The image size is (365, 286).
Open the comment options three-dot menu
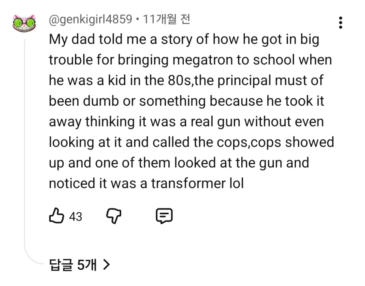[x=341, y=23]
